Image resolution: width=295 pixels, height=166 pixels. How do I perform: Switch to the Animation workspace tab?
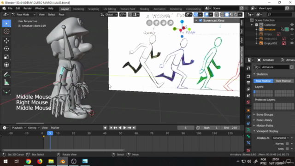(x=159, y=9)
